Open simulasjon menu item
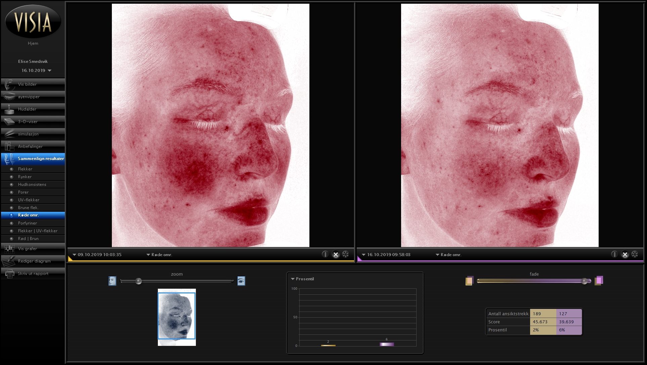The width and height of the screenshot is (647, 365). pos(33,134)
